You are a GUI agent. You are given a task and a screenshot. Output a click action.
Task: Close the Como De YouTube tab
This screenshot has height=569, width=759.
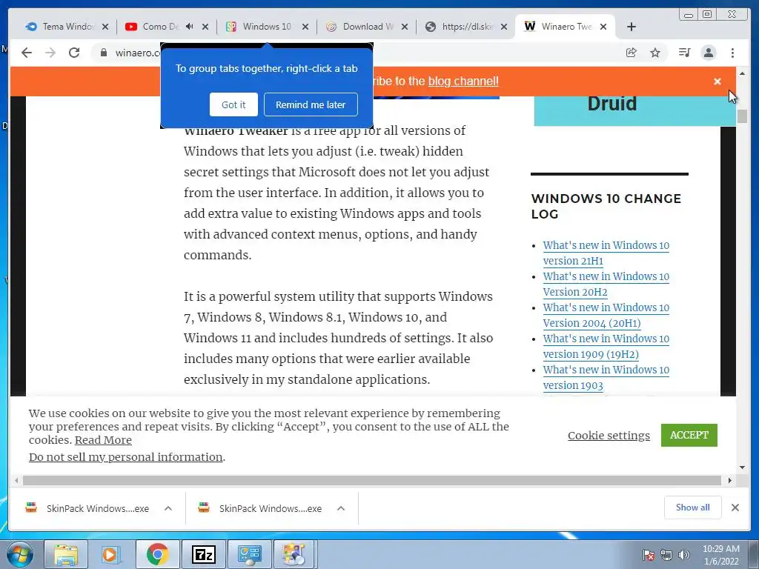(x=205, y=27)
